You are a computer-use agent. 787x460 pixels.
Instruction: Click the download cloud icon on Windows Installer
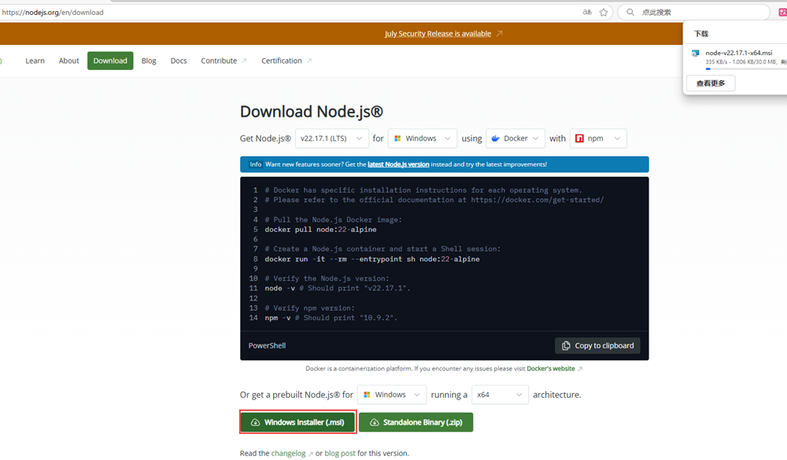[x=255, y=422]
